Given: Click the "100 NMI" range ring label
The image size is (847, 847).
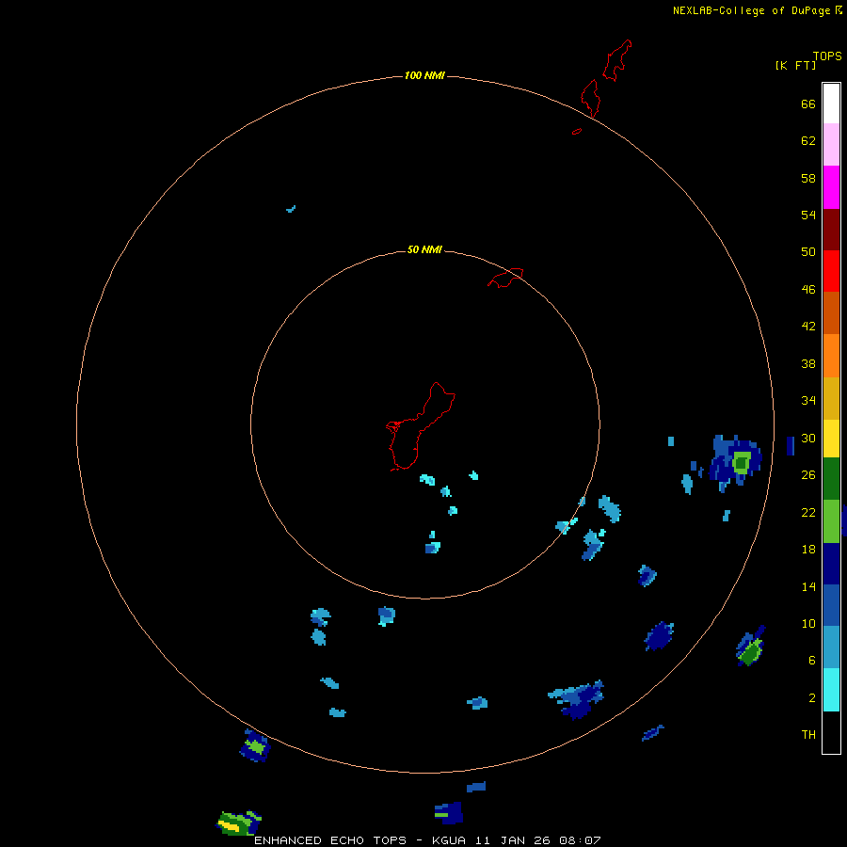Looking at the screenshot, I should [x=424, y=75].
